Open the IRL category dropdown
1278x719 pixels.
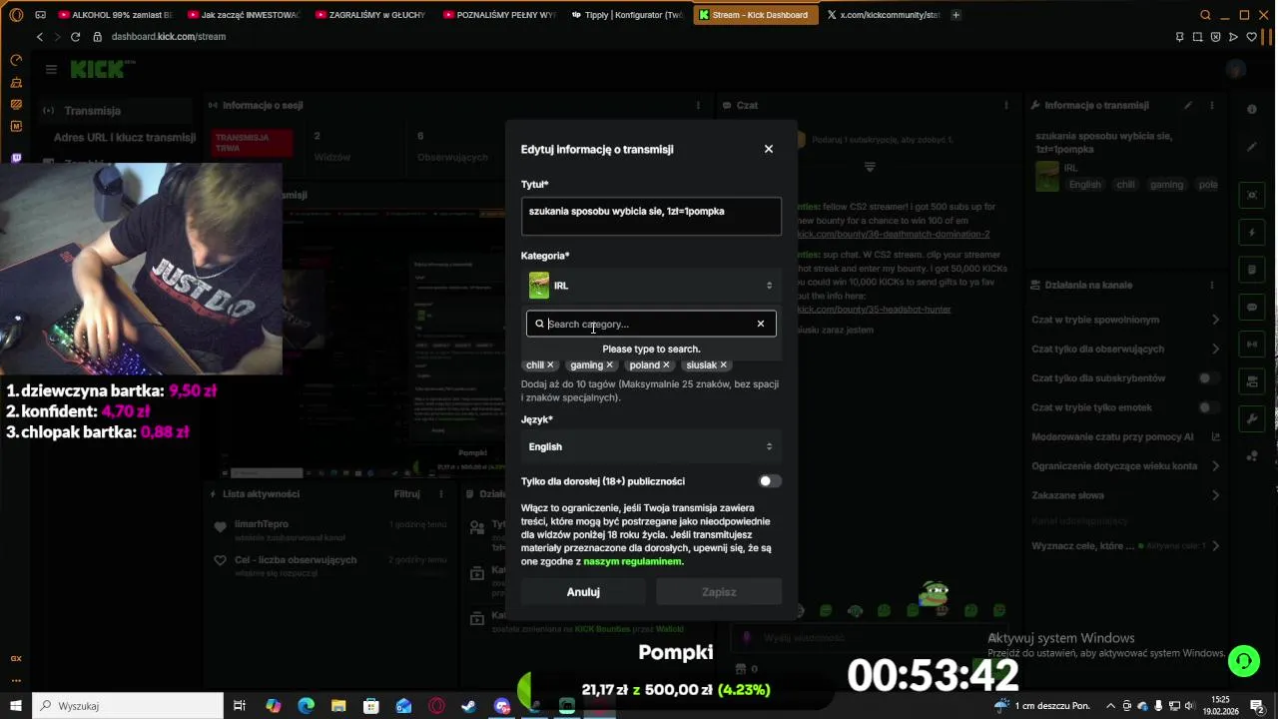651,286
